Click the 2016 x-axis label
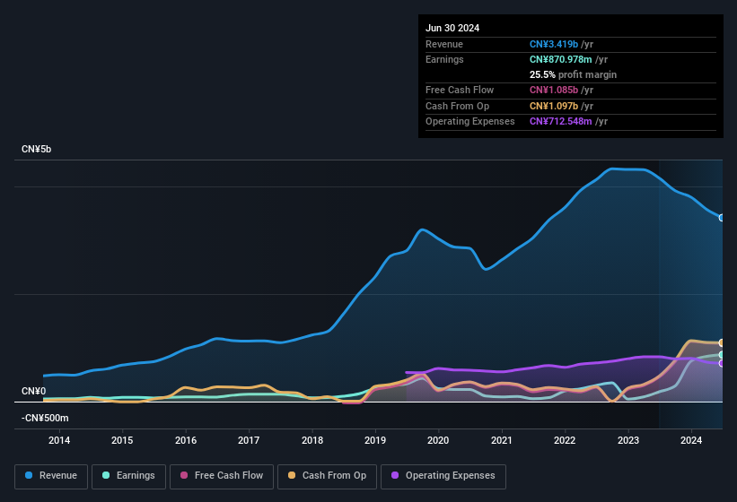Image resolution: width=737 pixels, height=502 pixels. click(186, 440)
